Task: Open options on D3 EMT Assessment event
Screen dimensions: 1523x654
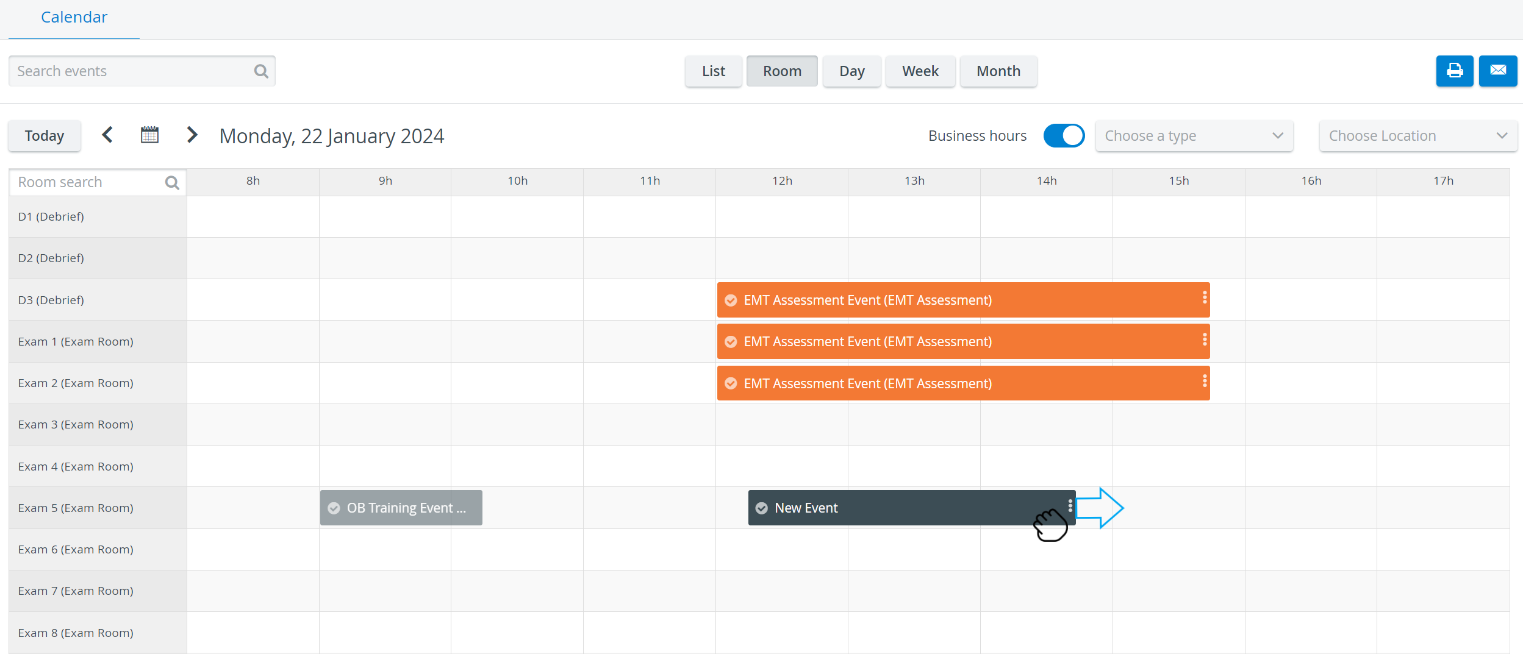Action: point(1204,297)
